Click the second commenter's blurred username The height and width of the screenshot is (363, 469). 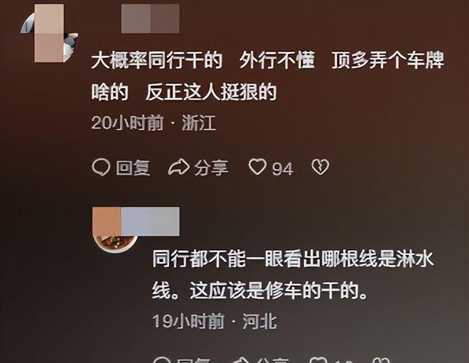(136, 221)
